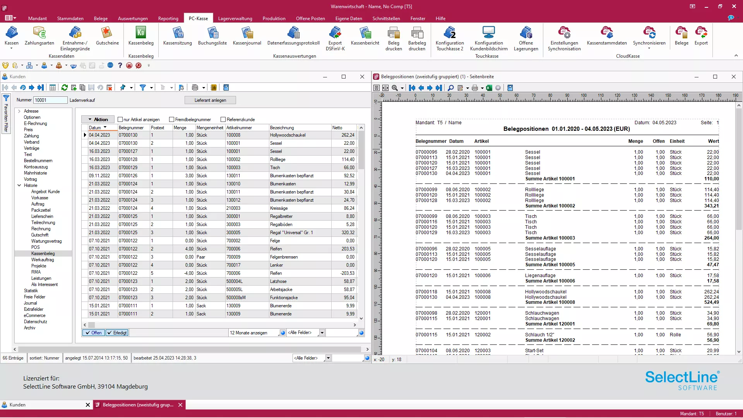Viewport: 743px width, 418px height.
Task: Toggle 'nur Artikel anzeigen' checkbox
Action: pos(120,120)
